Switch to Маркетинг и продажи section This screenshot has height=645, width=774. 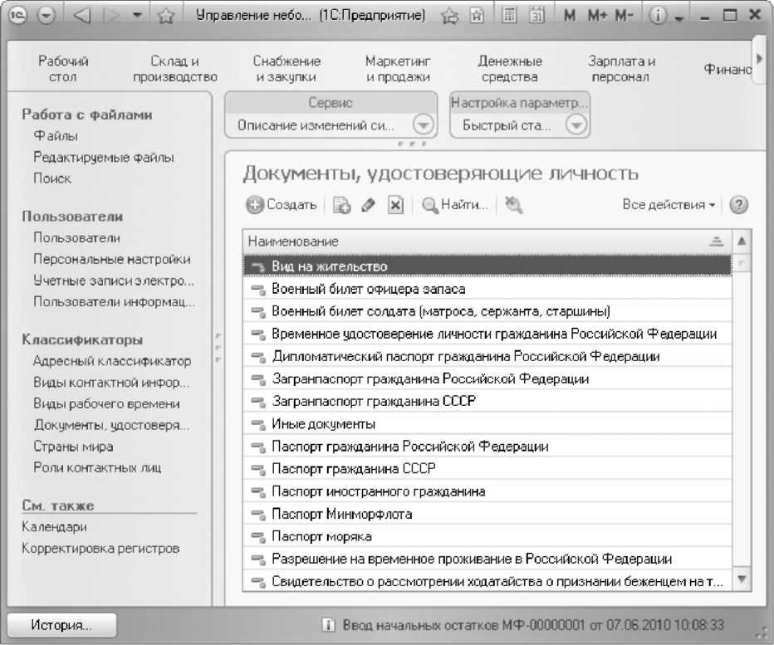398,69
